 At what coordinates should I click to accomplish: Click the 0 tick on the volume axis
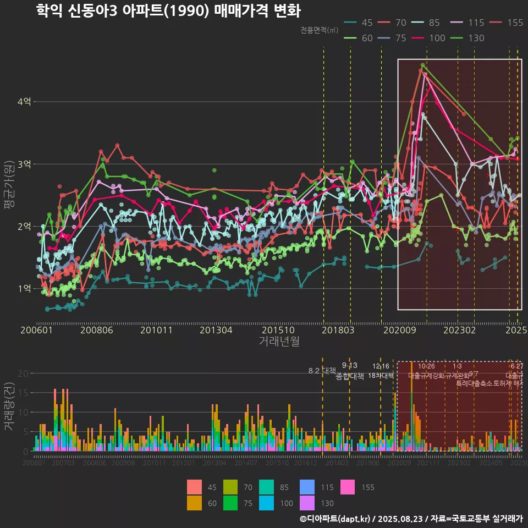click(x=26, y=451)
